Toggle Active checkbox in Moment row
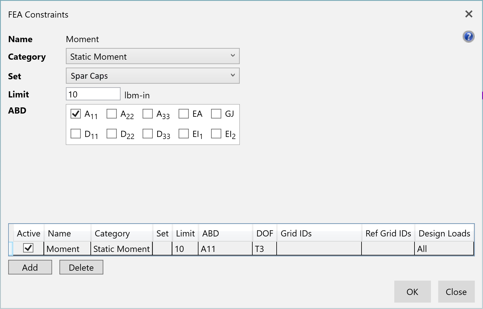 (28, 248)
